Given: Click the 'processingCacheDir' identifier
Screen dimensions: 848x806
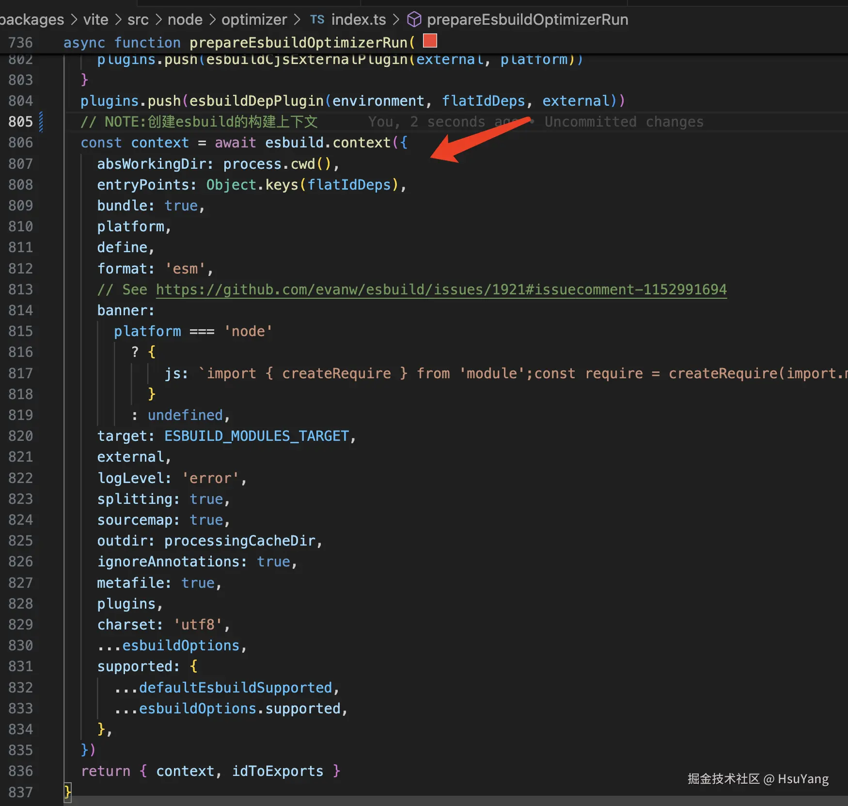Looking at the screenshot, I should (240, 541).
